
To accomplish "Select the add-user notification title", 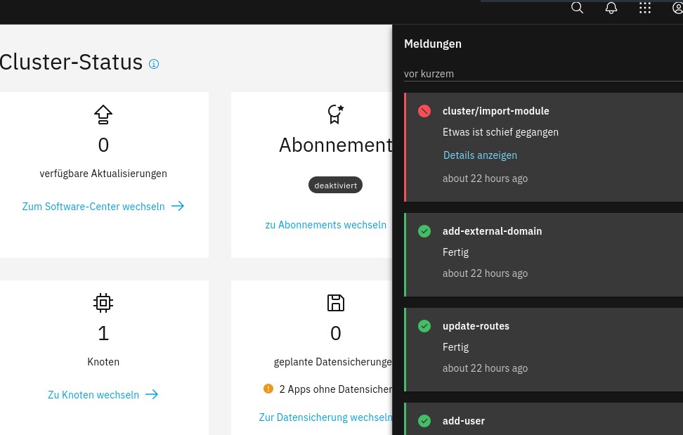I will (464, 421).
